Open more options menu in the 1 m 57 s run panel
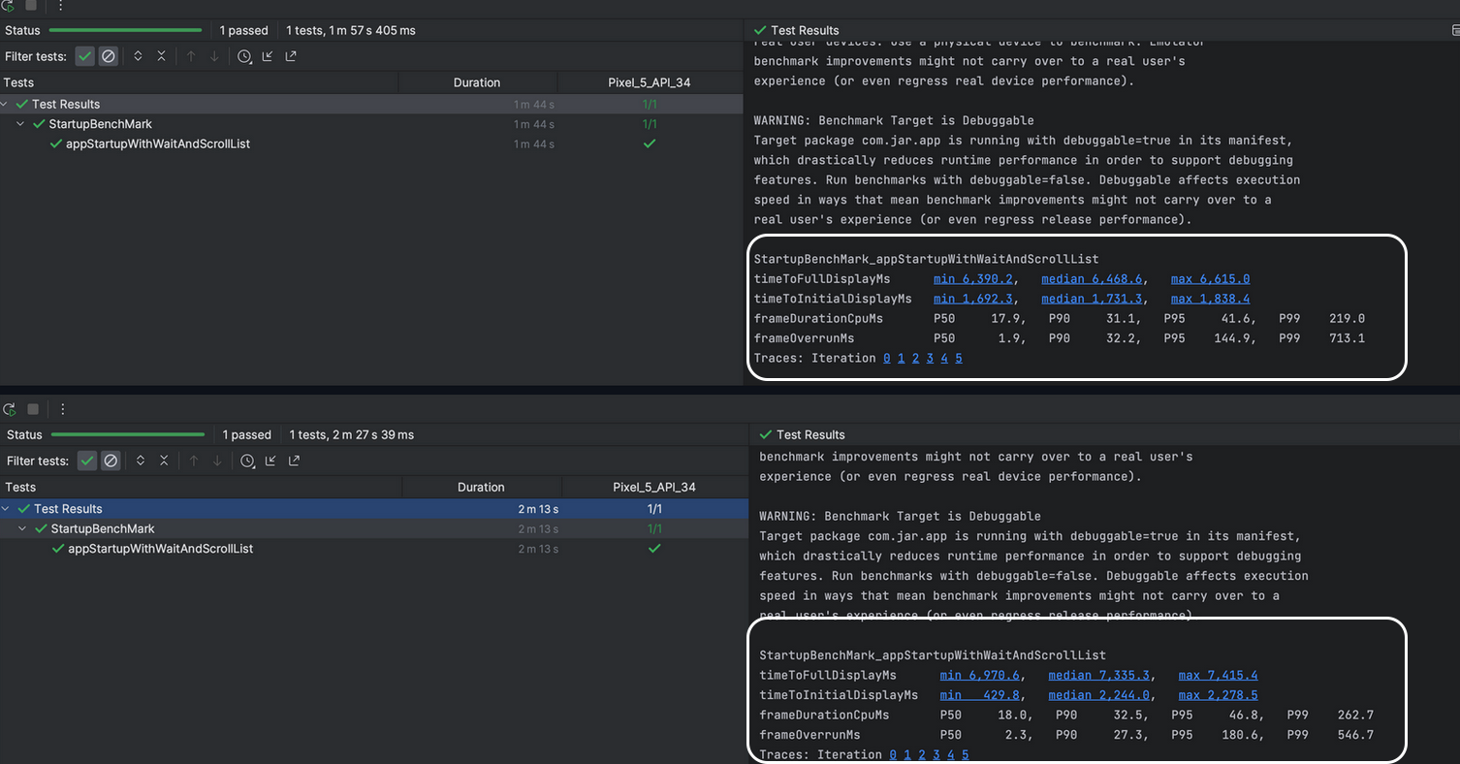1460x764 pixels. 60,5
